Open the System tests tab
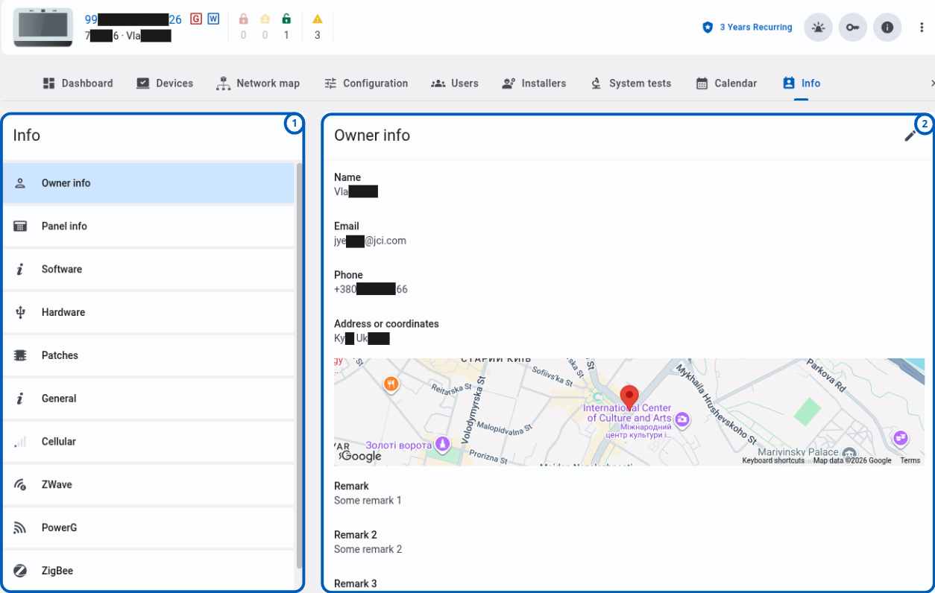Viewport: 935px width, 593px height. 631,83
